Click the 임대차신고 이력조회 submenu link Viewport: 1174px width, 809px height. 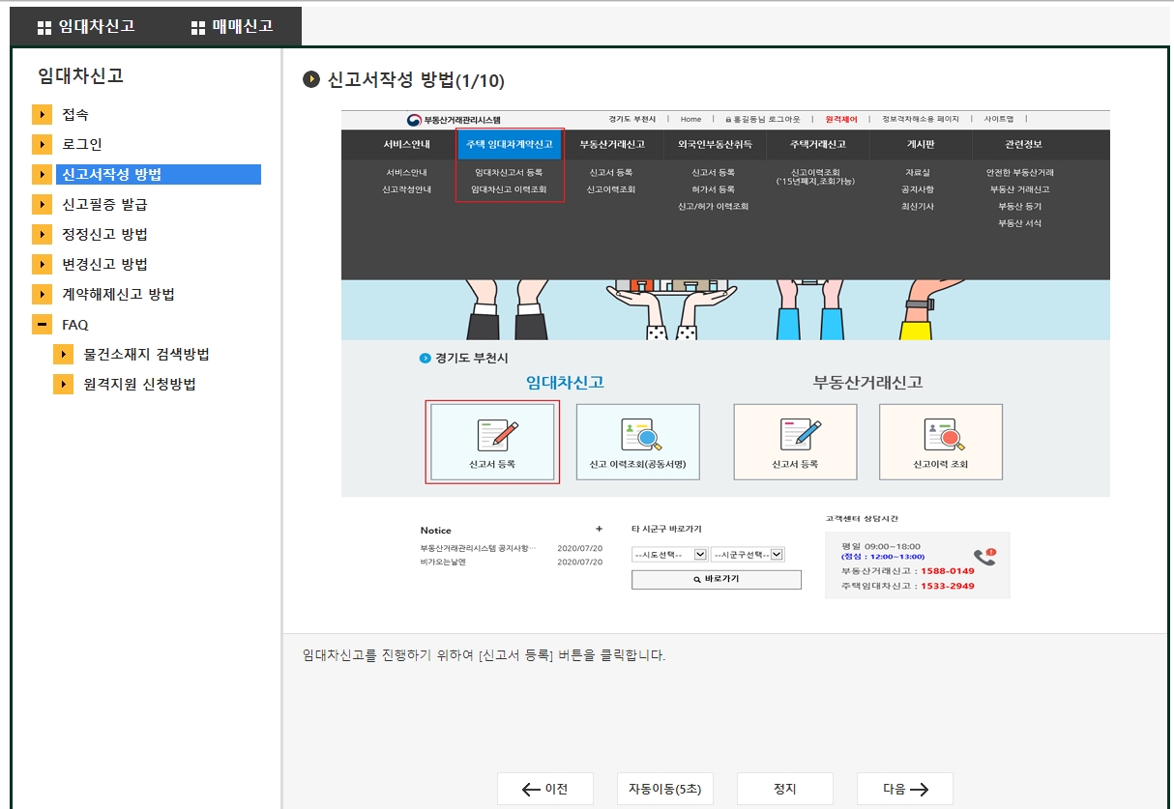[x=509, y=189]
